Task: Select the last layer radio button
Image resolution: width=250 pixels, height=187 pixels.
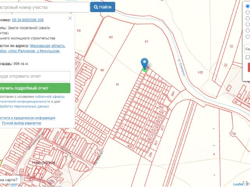Action: pos(248,36)
